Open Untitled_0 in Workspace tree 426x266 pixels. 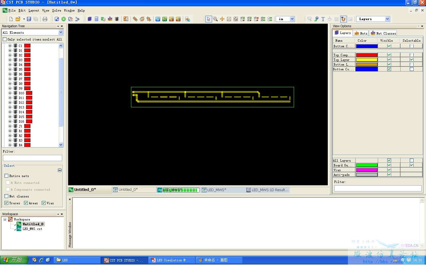(x=33, y=224)
